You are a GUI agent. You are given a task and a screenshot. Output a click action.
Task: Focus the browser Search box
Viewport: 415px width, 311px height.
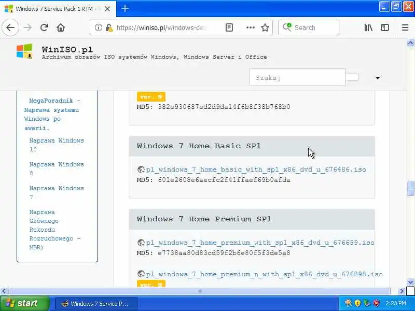[x=309, y=27]
